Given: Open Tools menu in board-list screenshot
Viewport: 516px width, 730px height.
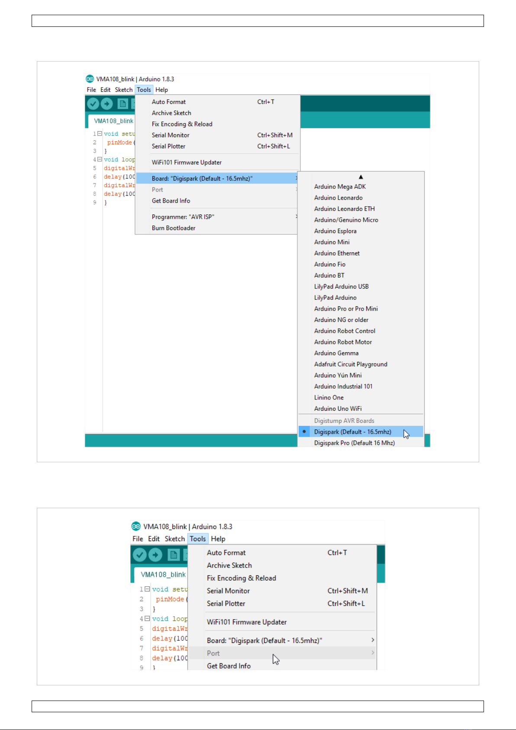Looking at the screenshot, I should pyautogui.click(x=144, y=90).
